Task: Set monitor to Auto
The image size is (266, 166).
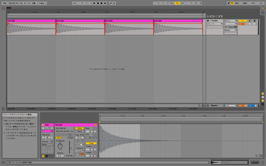Action: [x=230, y=27]
